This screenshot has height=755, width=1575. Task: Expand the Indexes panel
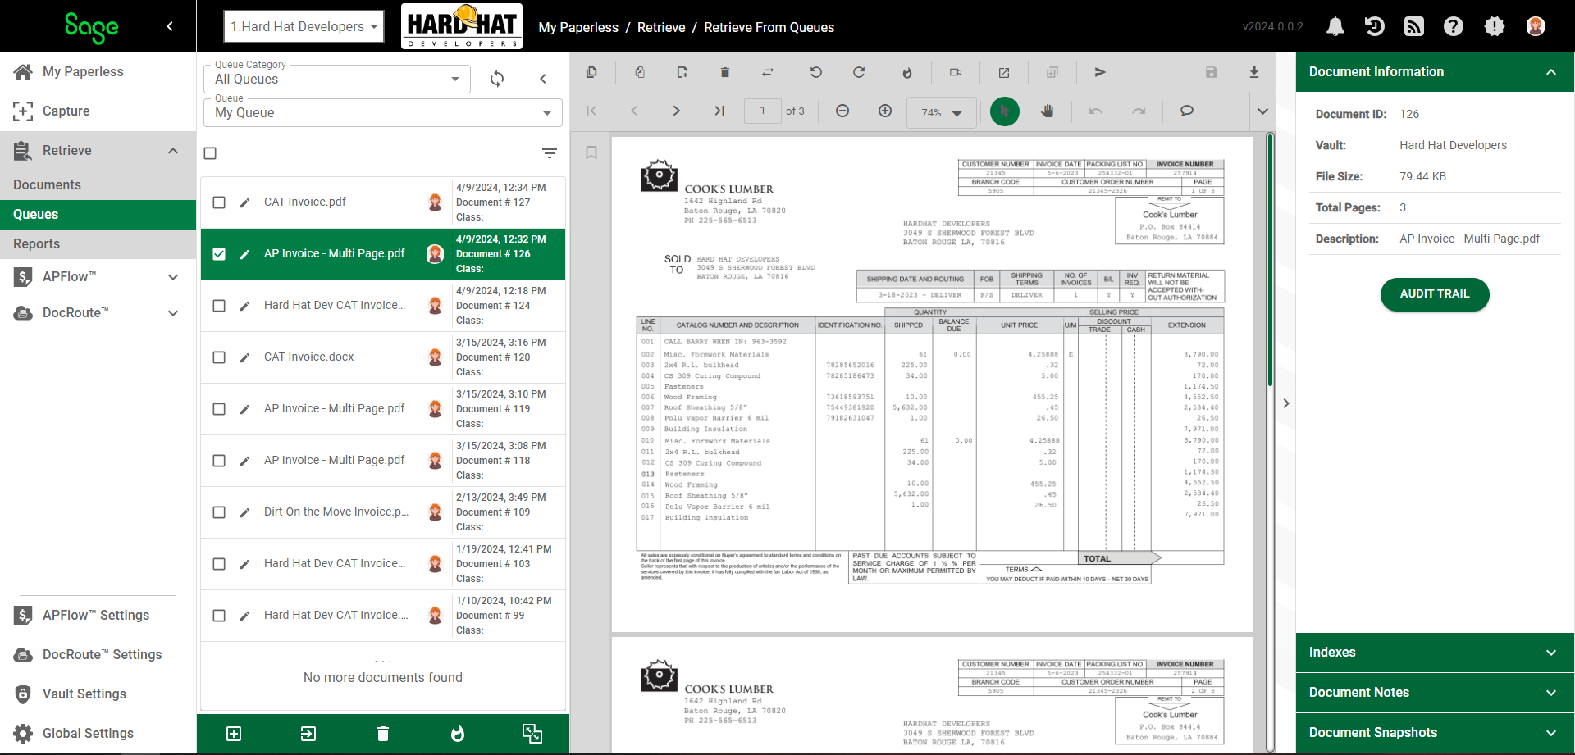pos(1435,653)
